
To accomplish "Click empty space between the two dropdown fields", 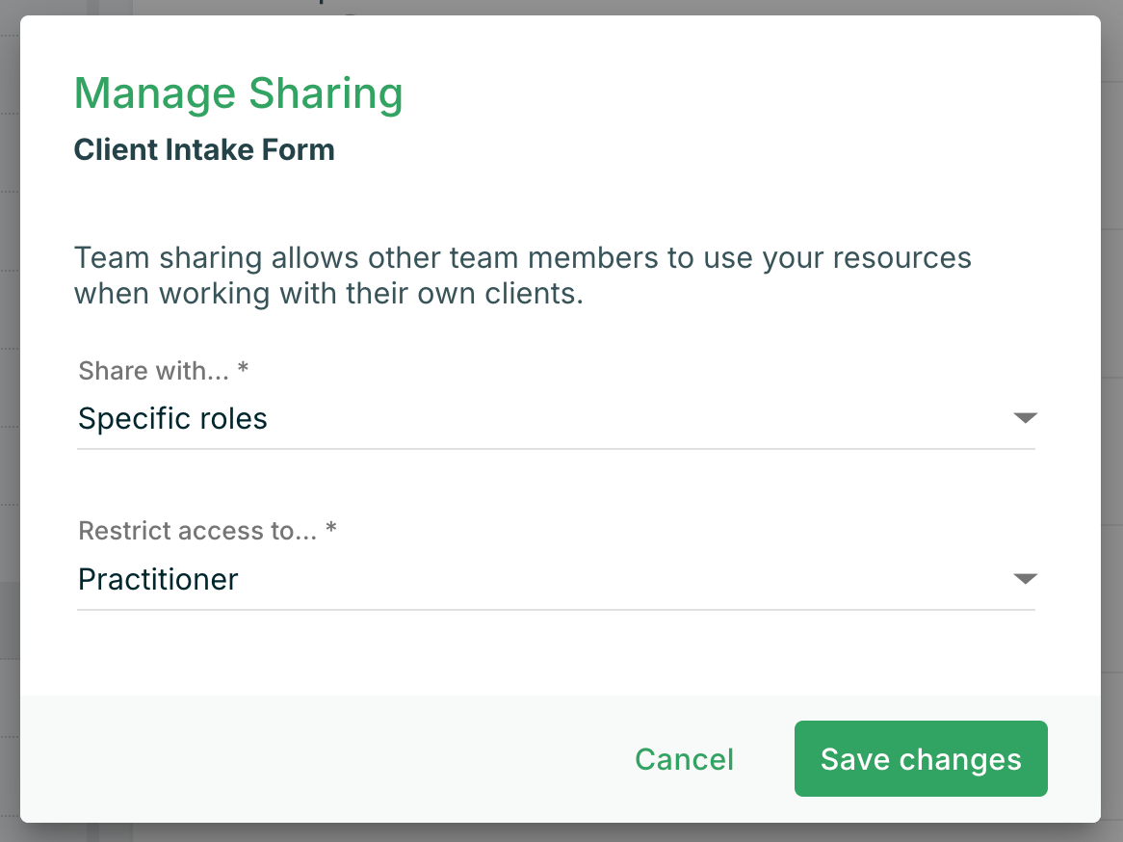I will coord(556,487).
